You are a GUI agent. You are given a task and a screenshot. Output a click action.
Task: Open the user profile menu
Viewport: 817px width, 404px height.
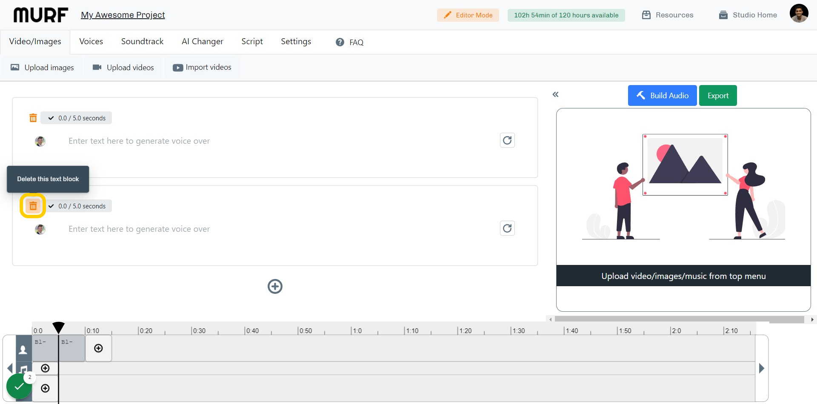point(799,14)
